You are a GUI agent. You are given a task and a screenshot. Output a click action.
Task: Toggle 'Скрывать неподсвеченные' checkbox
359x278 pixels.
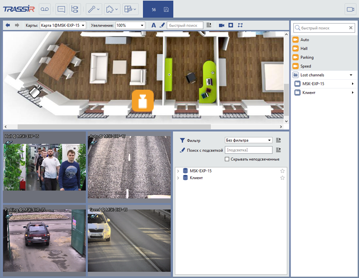[x=227, y=159]
